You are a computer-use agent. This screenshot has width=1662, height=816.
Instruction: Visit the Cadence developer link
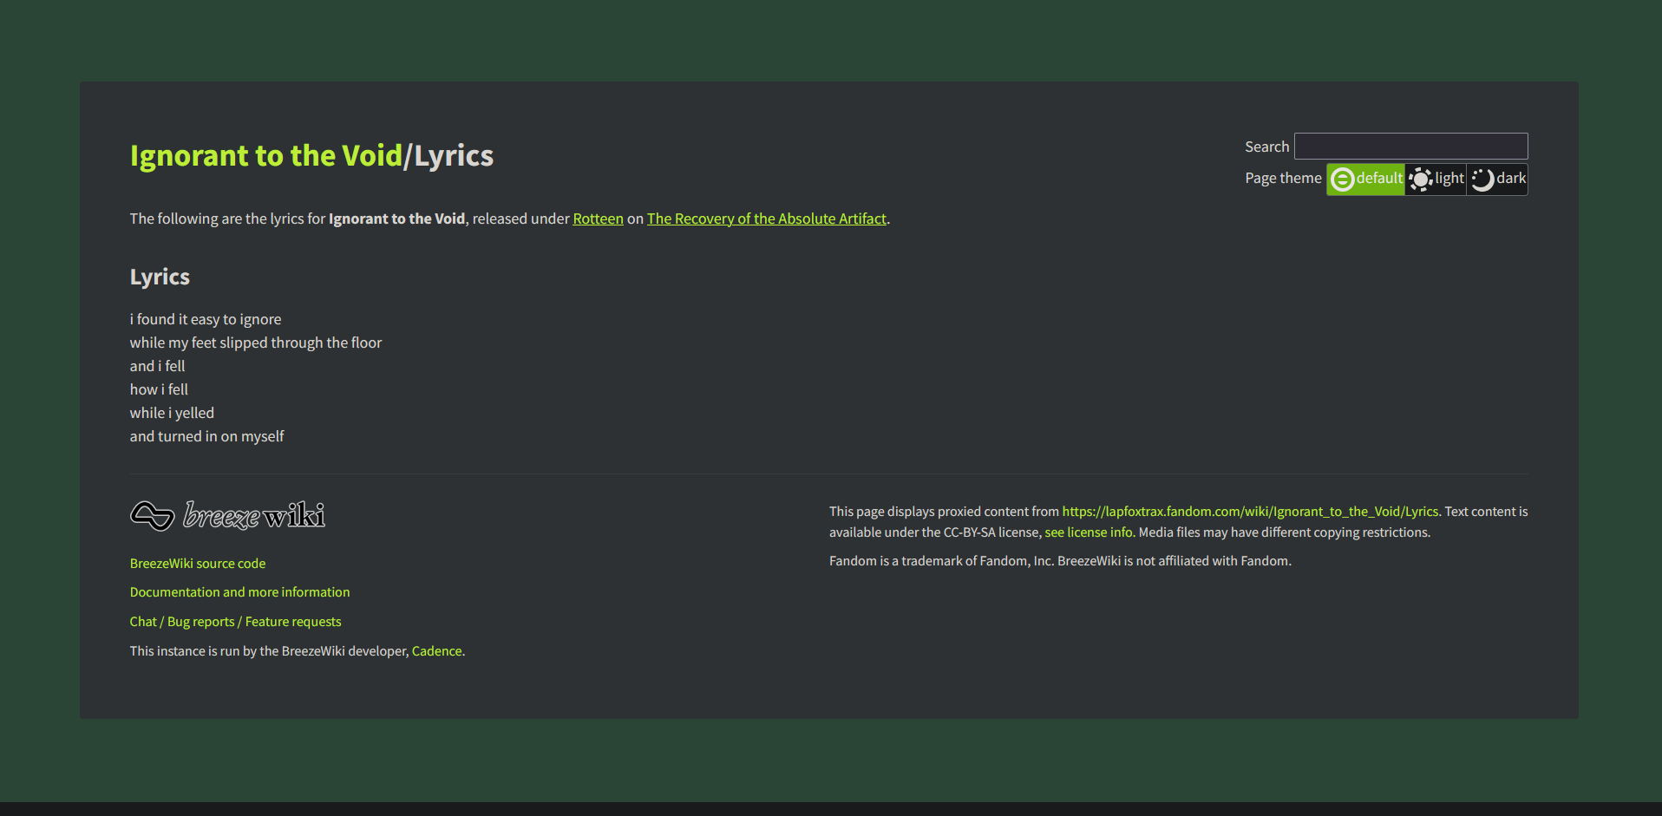tap(436, 651)
